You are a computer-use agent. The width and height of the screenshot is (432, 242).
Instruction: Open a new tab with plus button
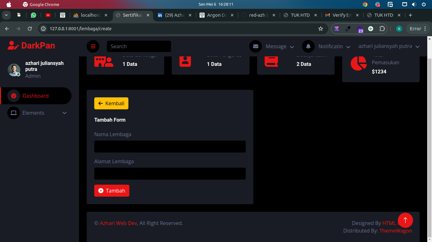(x=410, y=15)
